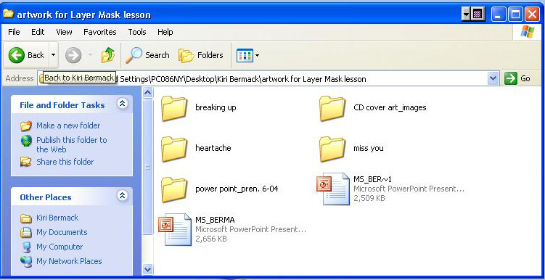
Task: Click the Go button
Action: click(517, 79)
